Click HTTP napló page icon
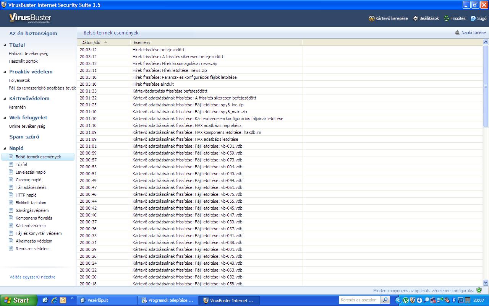Screen dimensions: 489x306 pyautogui.click(x=11, y=195)
